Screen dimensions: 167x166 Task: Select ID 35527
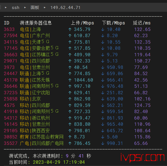pos(11,143)
